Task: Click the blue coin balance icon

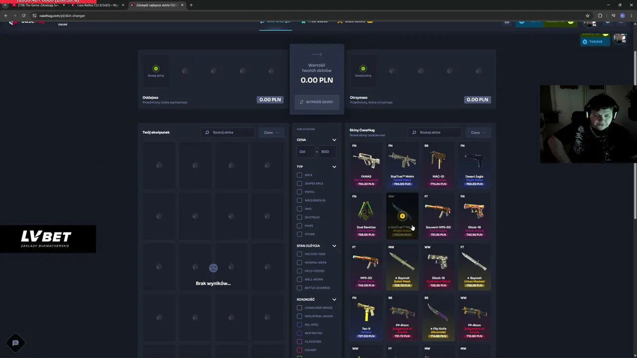Action: (x=585, y=42)
